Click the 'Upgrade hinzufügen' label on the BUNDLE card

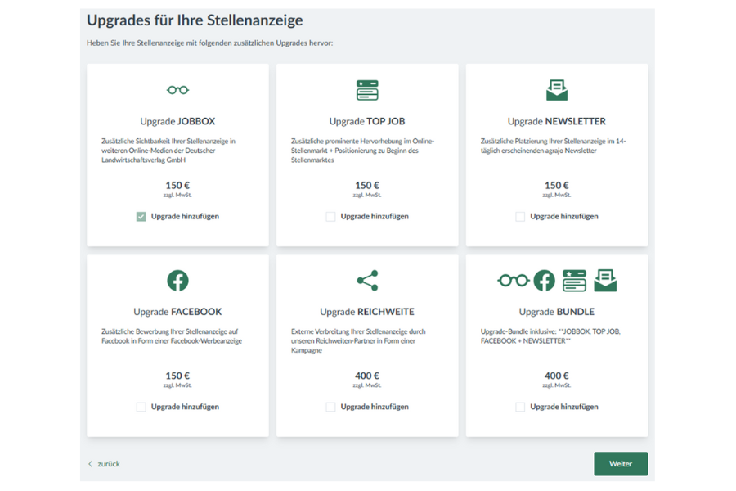tap(564, 407)
